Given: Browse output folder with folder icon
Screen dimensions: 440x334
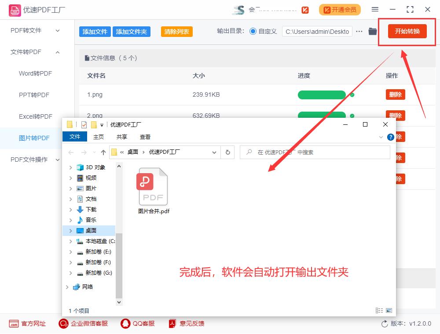Looking at the screenshot, I should (x=372, y=31).
